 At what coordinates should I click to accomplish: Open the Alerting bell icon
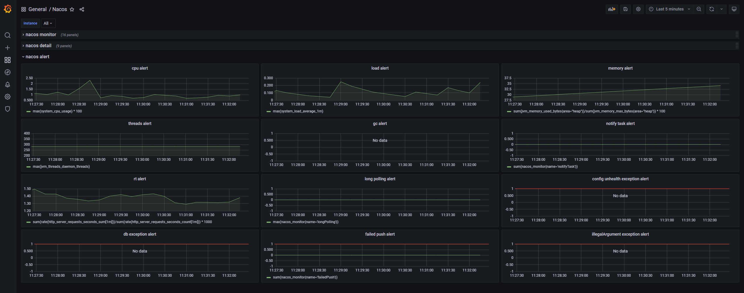[x=8, y=84]
